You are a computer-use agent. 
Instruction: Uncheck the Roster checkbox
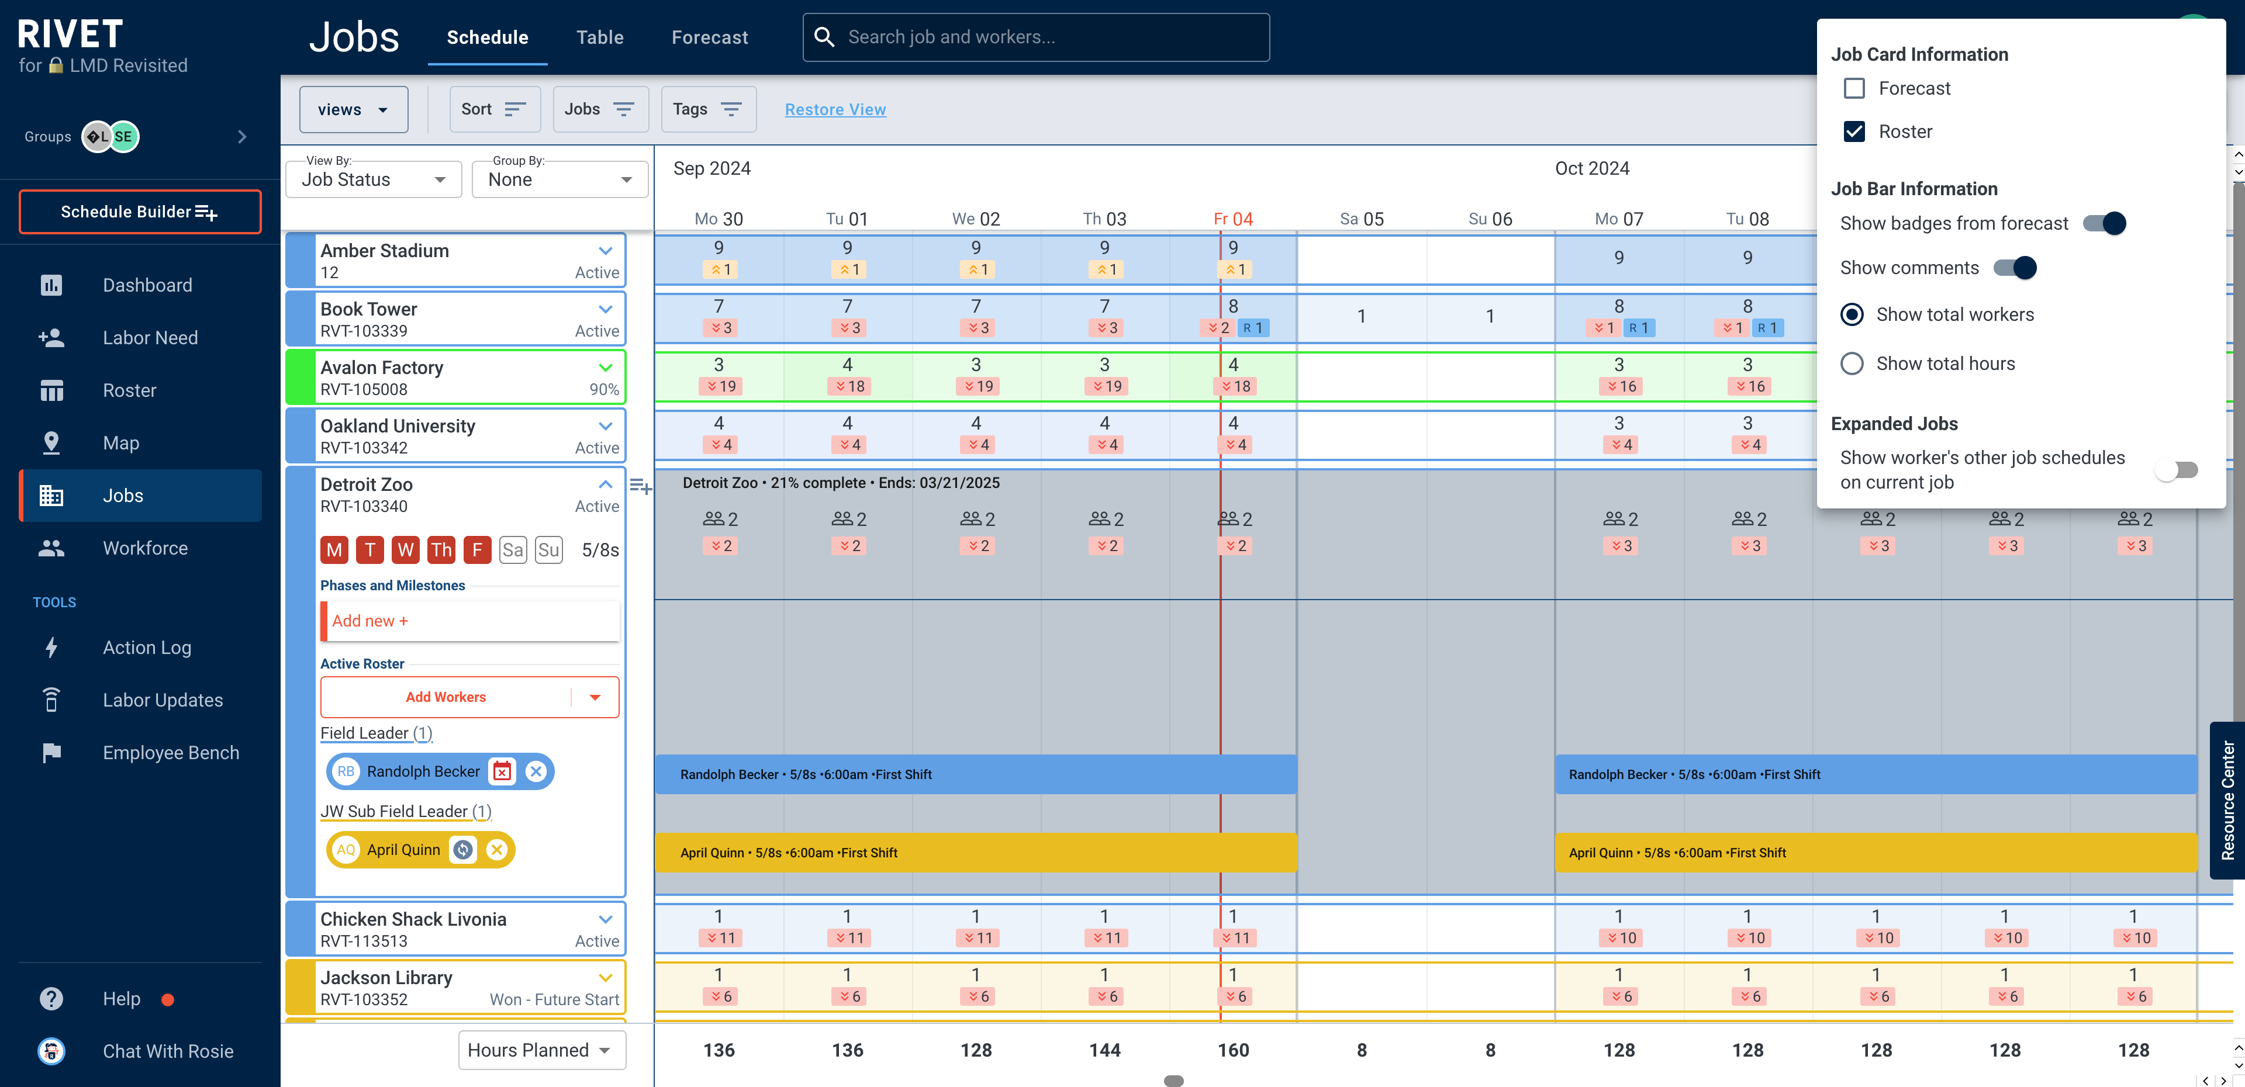pos(1854,131)
